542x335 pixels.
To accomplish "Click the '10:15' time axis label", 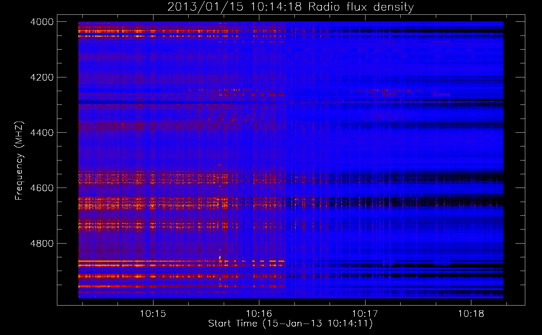I will tap(153, 314).
